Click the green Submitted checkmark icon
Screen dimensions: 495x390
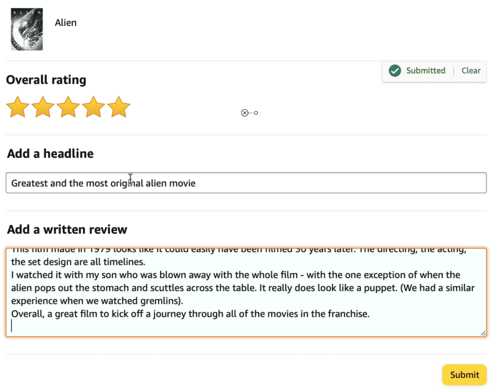(395, 71)
